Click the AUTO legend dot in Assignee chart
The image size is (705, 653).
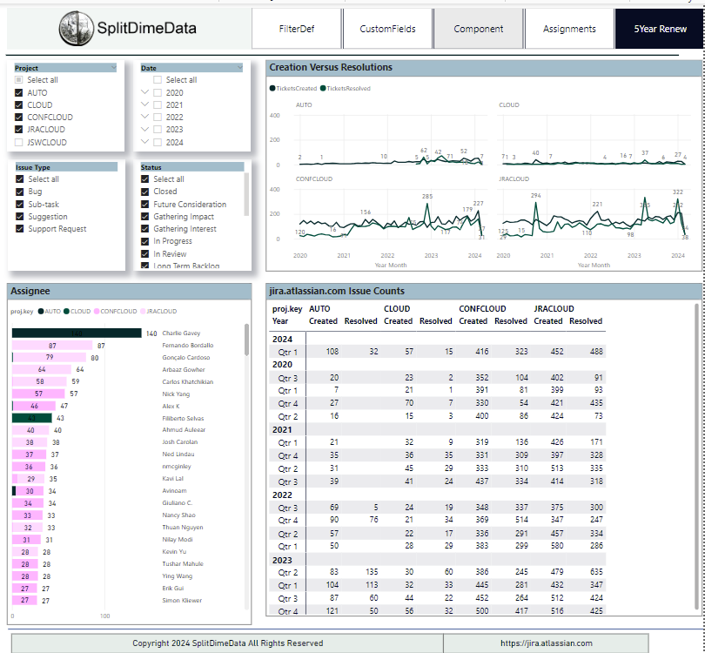[40, 311]
